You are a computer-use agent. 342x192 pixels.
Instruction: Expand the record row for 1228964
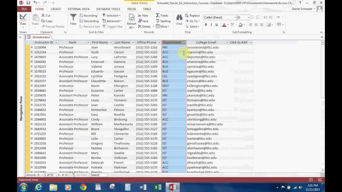32,47
